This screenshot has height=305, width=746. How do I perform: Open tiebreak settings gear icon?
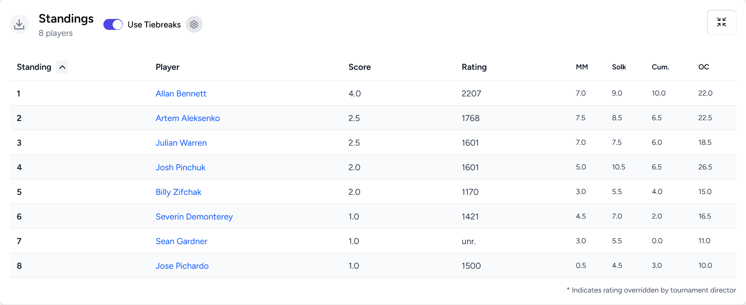click(194, 25)
